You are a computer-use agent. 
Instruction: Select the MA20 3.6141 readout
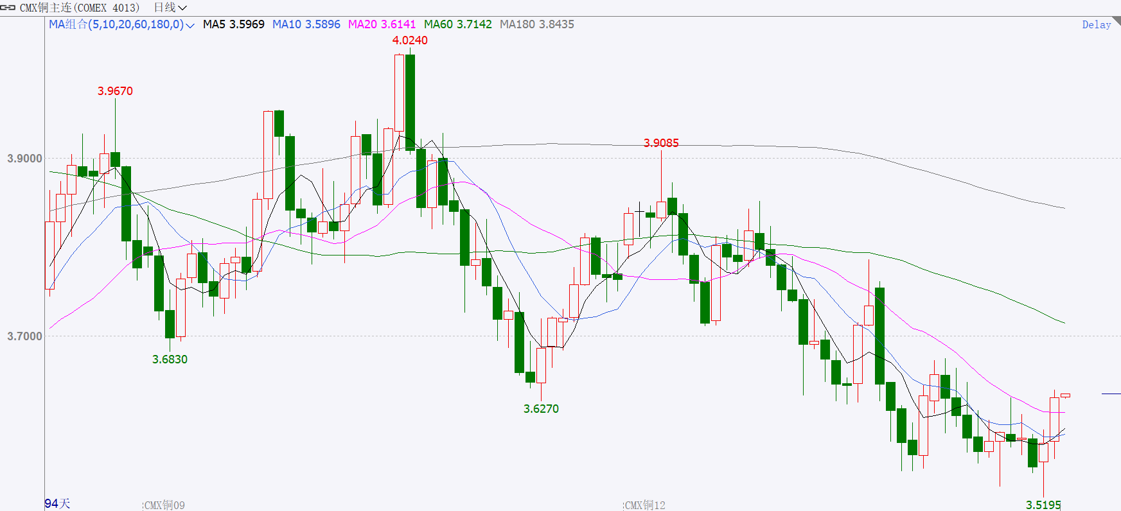click(x=382, y=24)
